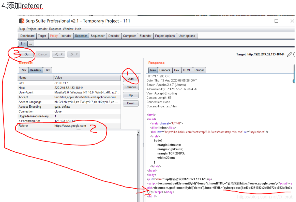Viewport: 296px width, 202px height.
Task: Show response HTML view
Action: [187, 70]
